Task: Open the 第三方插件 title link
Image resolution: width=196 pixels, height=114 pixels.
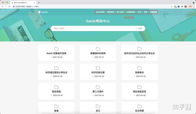Action: pos(98,92)
